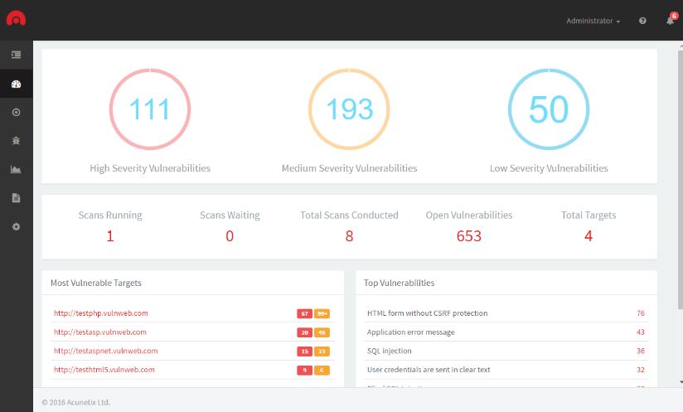
Task: Open the testhtml5.vulnweb.com target link
Action: click(104, 370)
